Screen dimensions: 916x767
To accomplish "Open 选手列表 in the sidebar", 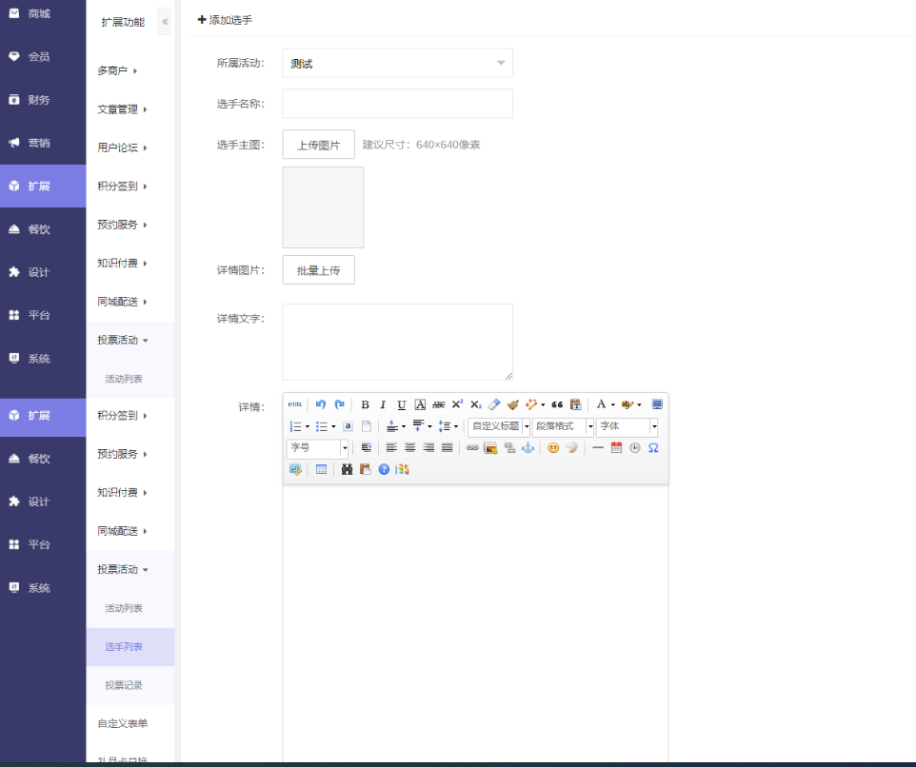I will (x=124, y=647).
